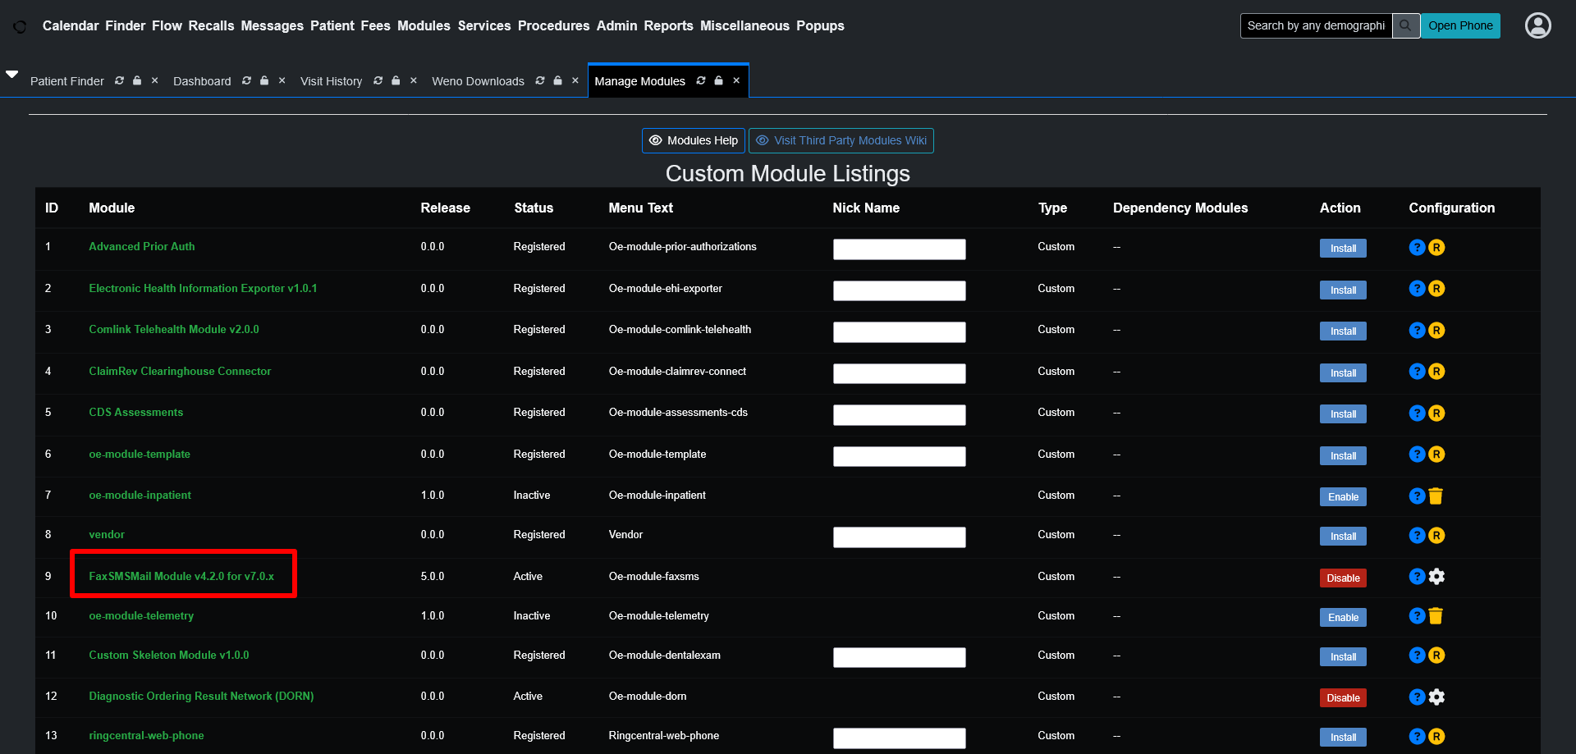Refresh the Dashboard tab
Image resolution: width=1576 pixels, height=754 pixels.
(x=246, y=80)
